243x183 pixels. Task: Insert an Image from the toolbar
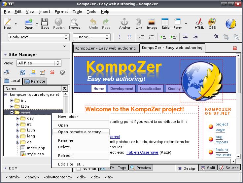[x=152, y=23]
